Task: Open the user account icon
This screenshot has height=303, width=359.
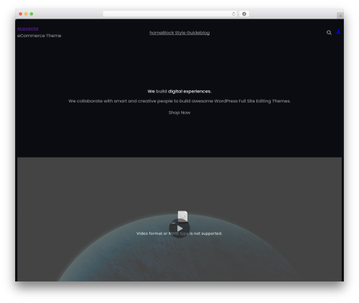Action: point(338,32)
